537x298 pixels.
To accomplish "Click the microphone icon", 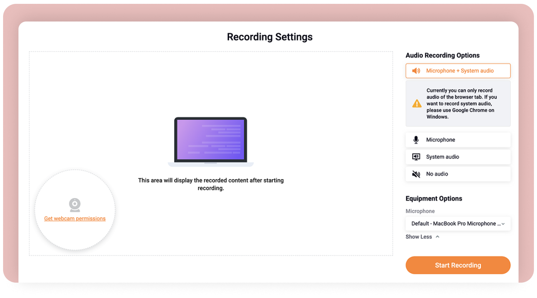I will (x=416, y=140).
